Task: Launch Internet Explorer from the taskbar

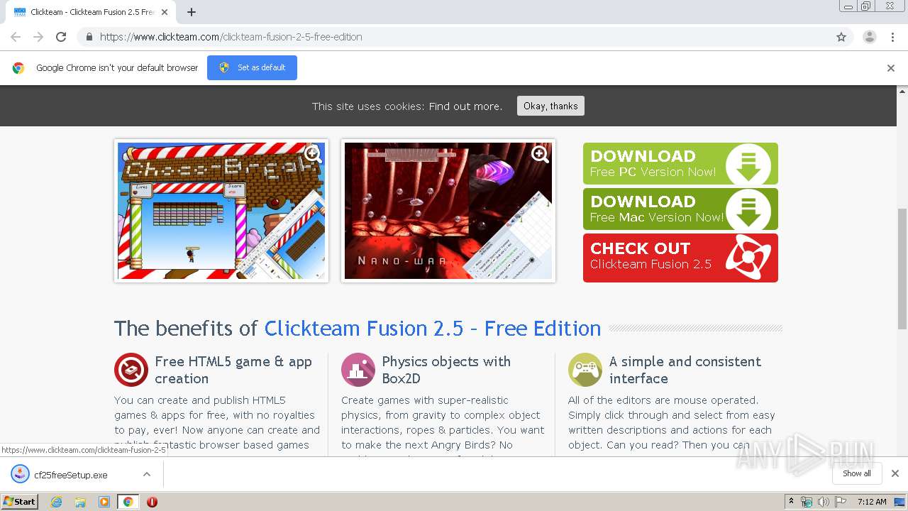Action: (56, 502)
